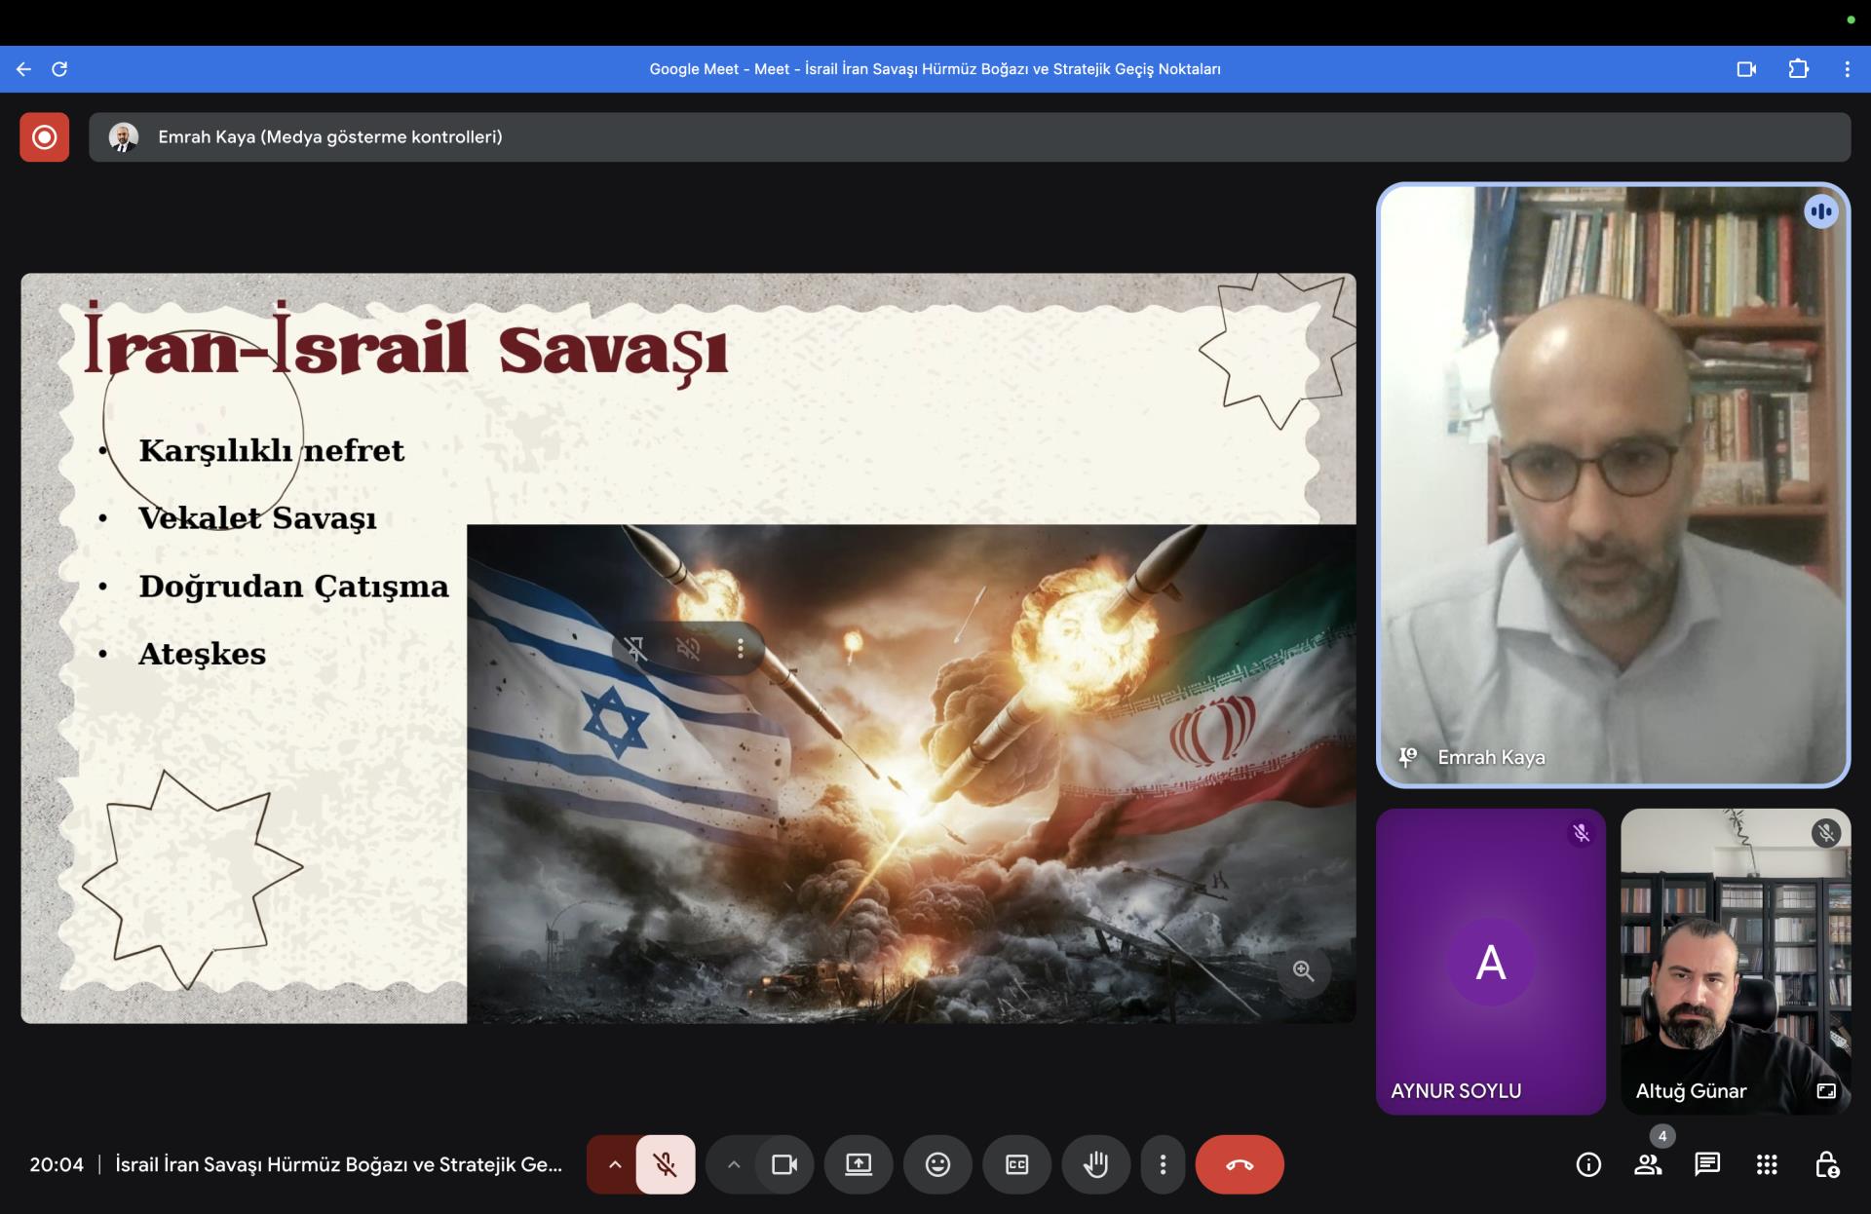1871x1214 pixels.
Task: Show the participants people panel
Action: [x=1648, y=1164]
